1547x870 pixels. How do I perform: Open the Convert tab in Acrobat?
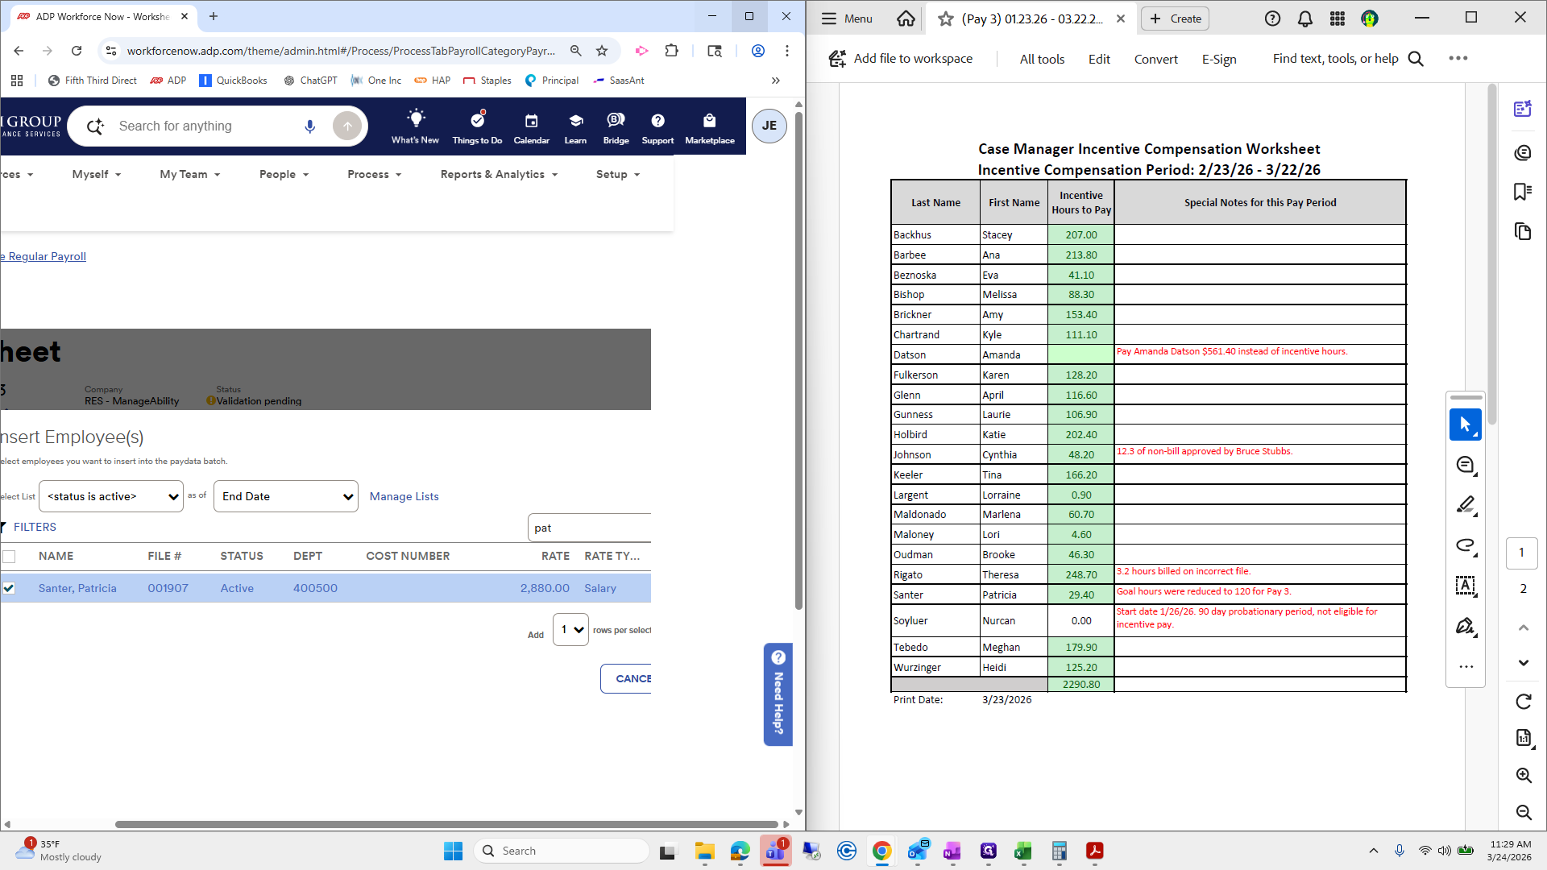(x=1155, y=59)
